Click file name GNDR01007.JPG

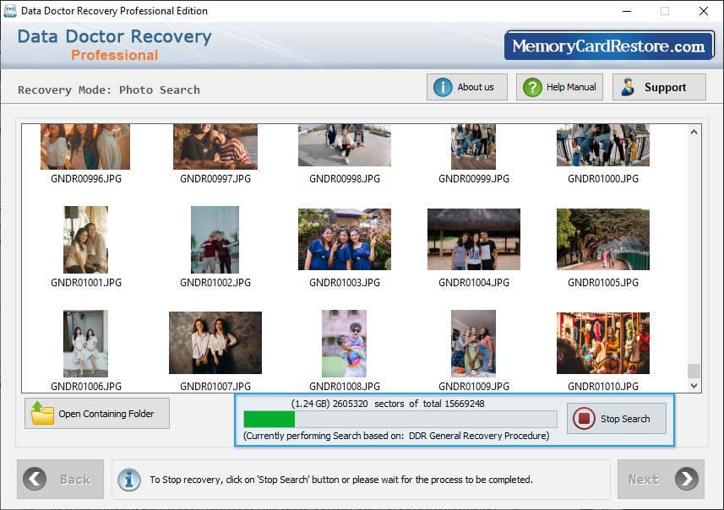[x=215, y=387]
